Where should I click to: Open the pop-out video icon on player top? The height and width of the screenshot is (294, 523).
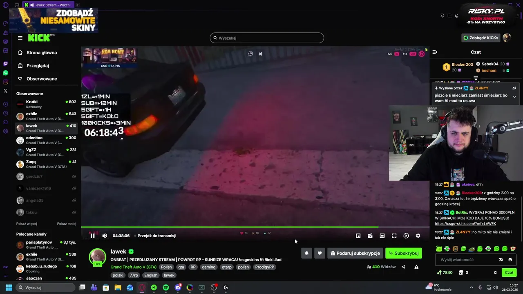tap(250, 54)
